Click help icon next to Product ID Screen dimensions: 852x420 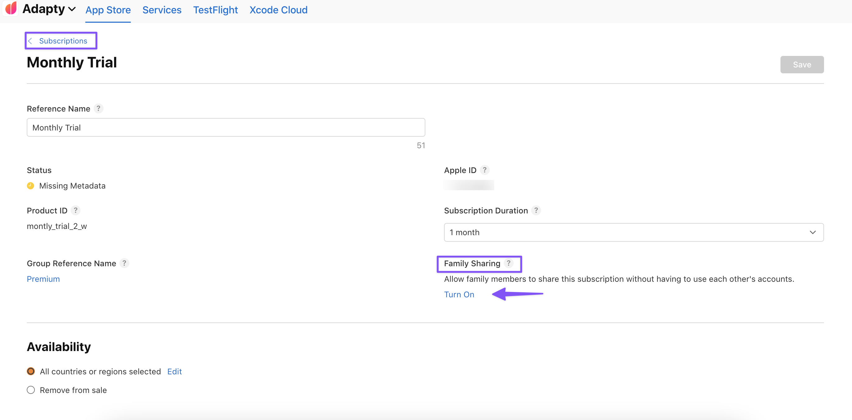(76, 210)
